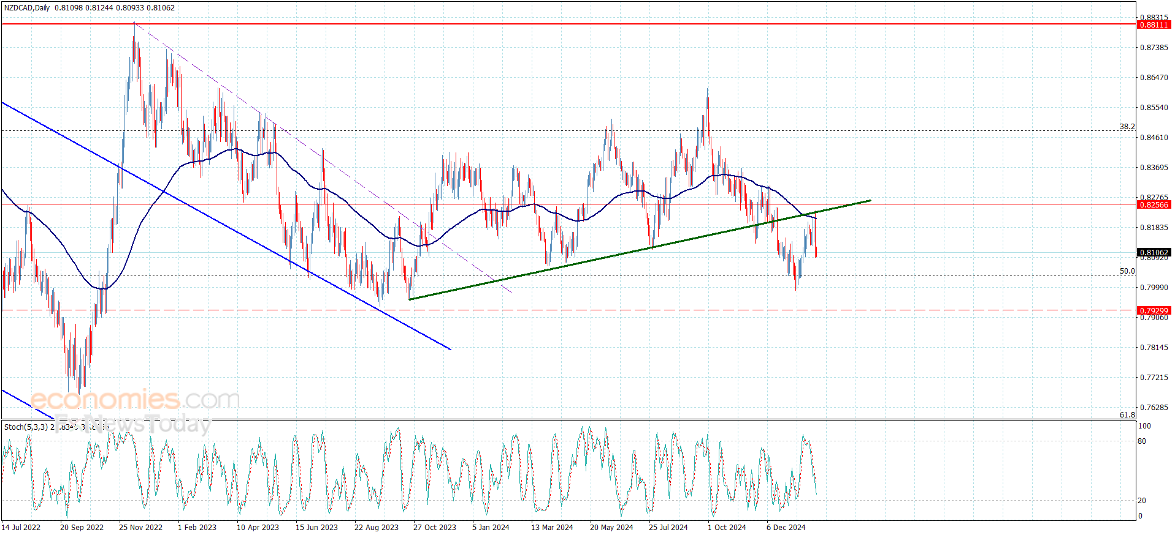Click the NZDCAD,Daily chart title
Viewport: 1175px width, 535px height.
pos(27,8)
